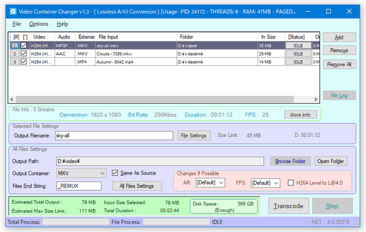The height and width of the screenshot is (232, 366).
Task: Click the Remove All button
Action: (339, 64)
